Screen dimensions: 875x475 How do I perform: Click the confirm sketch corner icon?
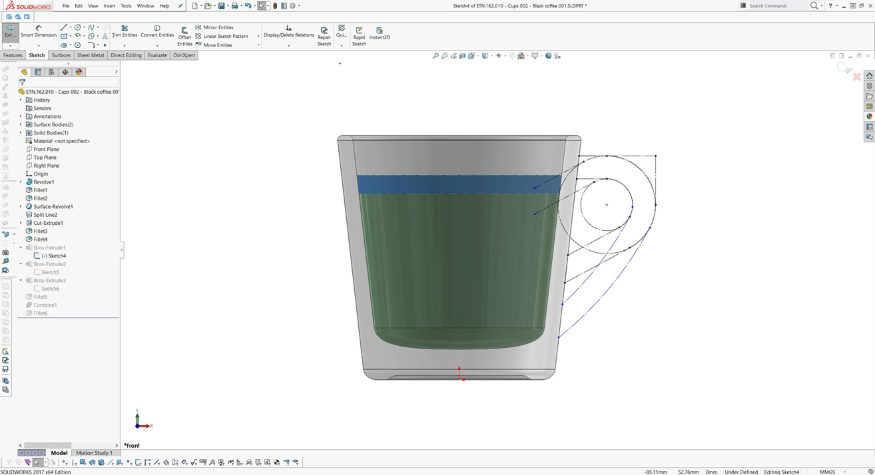(x=845, y=69)
